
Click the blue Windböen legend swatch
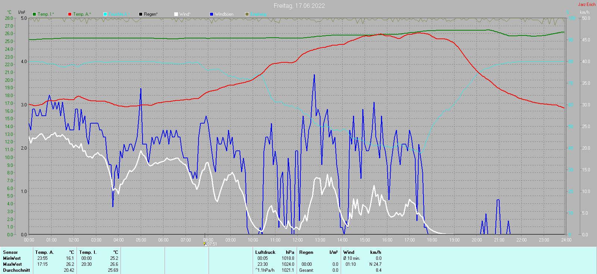(x=212, y=14)
